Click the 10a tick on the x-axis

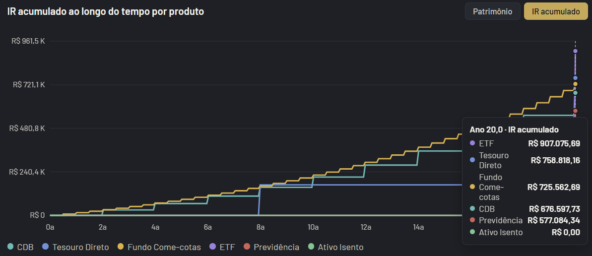pos(313,227)
